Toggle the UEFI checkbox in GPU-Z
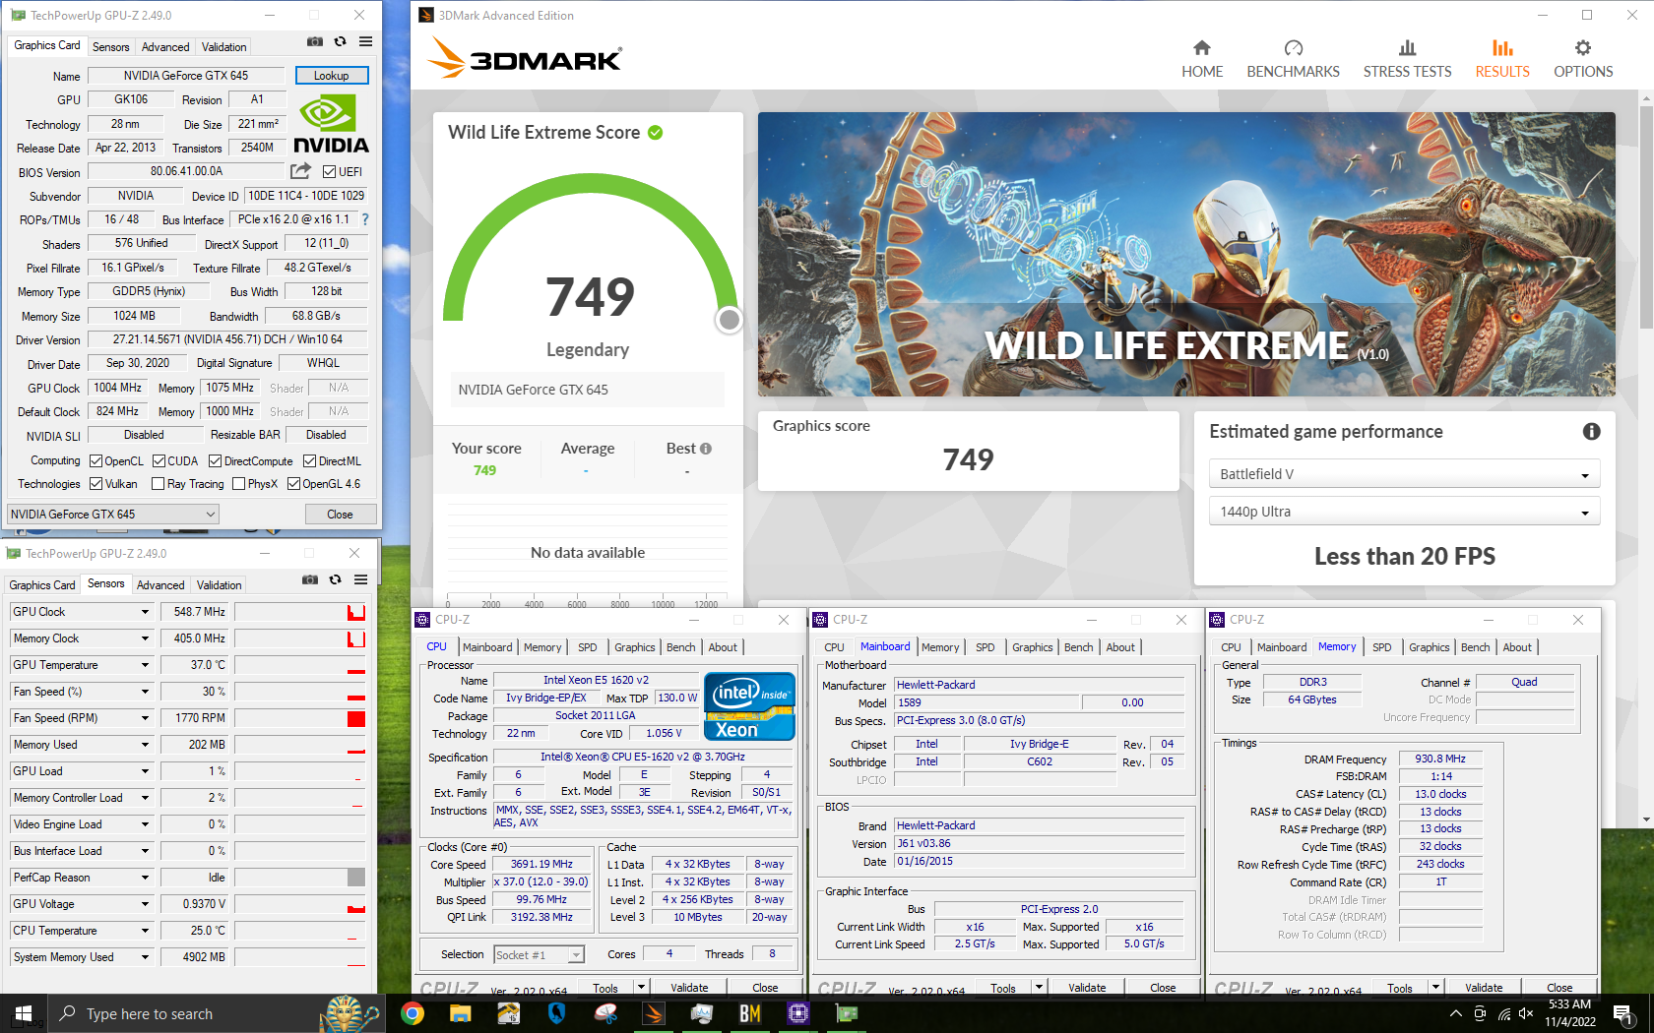 [x=330, y=171]
